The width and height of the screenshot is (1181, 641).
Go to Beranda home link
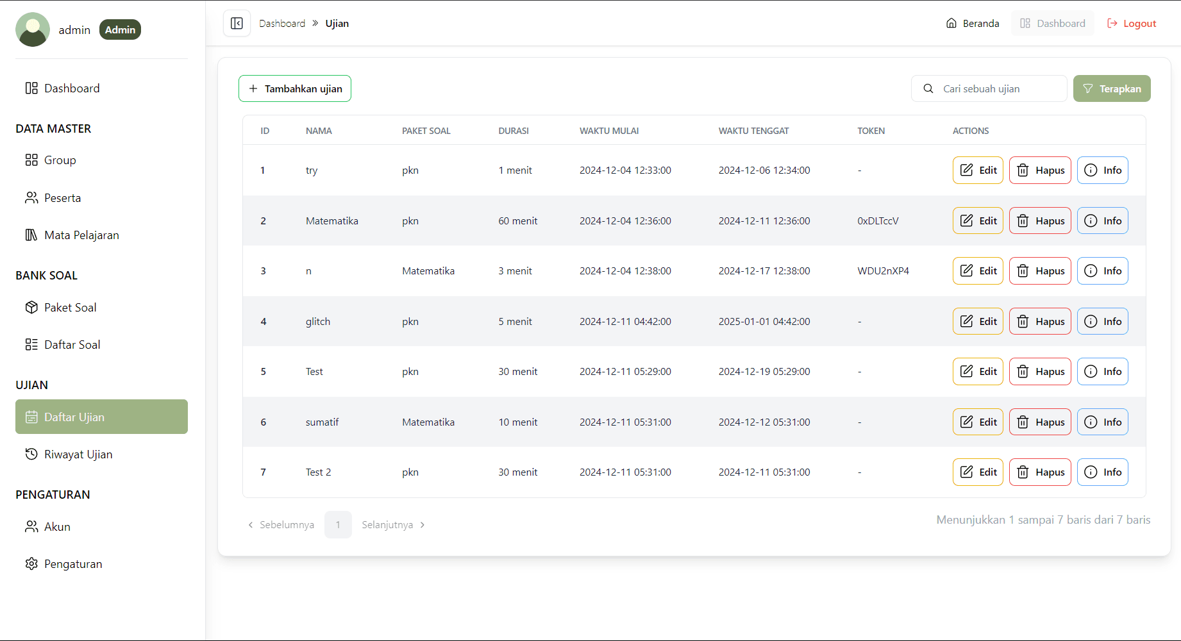pos(973,24)
